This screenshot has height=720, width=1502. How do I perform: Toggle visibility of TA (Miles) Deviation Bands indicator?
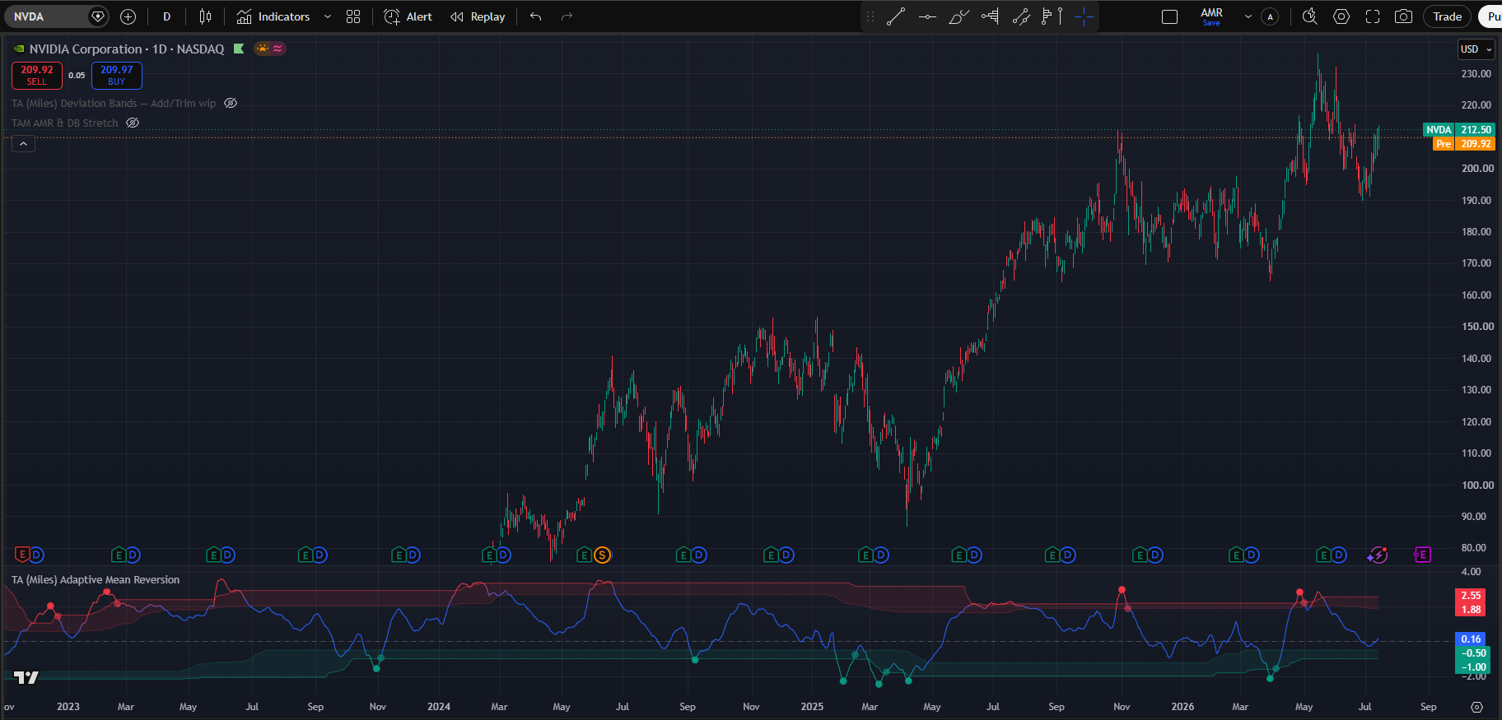(x=231, y=104)
